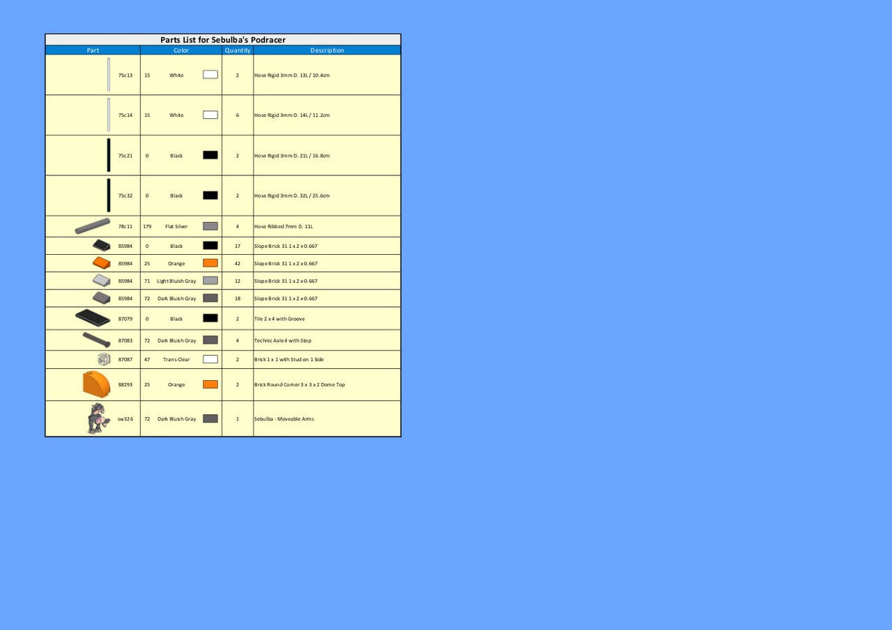The image size is (892, 630).
Task: Click the description Hose Rigid 3mm D. 14L / 11.2cm
Action: click(292, 116)
